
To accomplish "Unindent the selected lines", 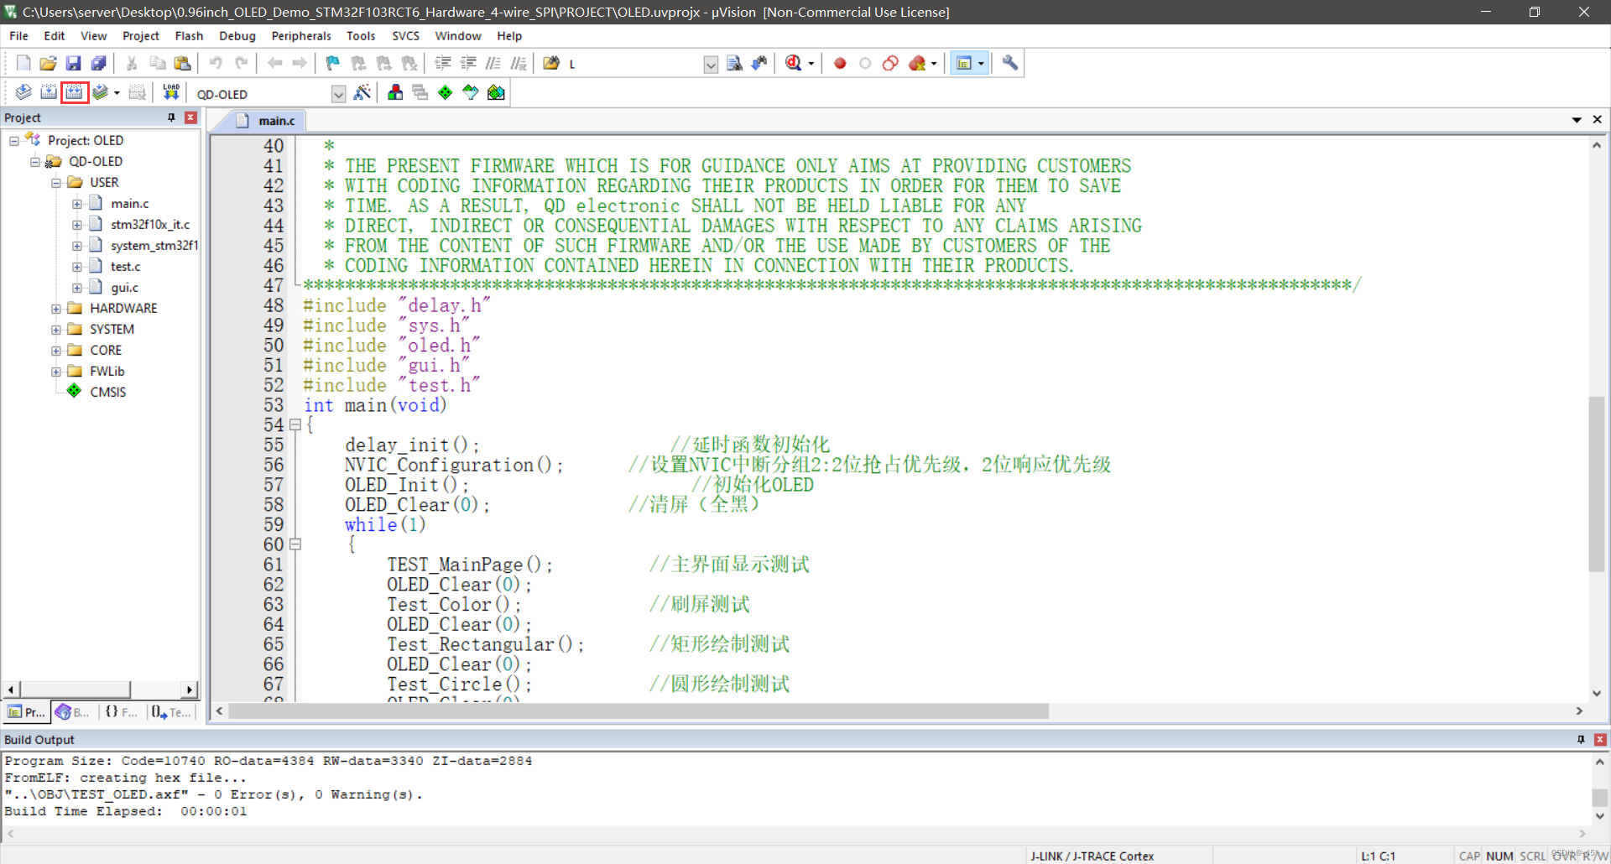I will pyautogui.click(x=468, y=63).
